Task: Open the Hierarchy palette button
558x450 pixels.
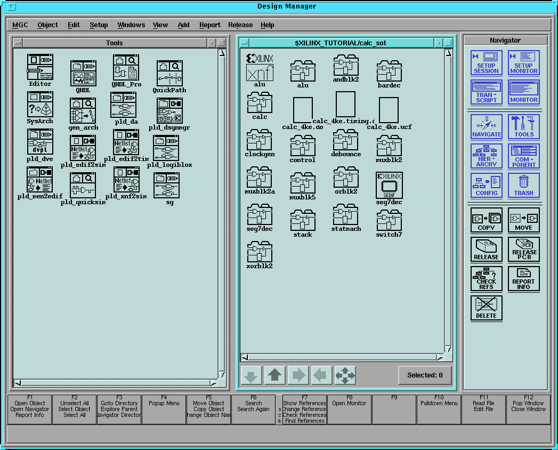Action: (486, 156)
